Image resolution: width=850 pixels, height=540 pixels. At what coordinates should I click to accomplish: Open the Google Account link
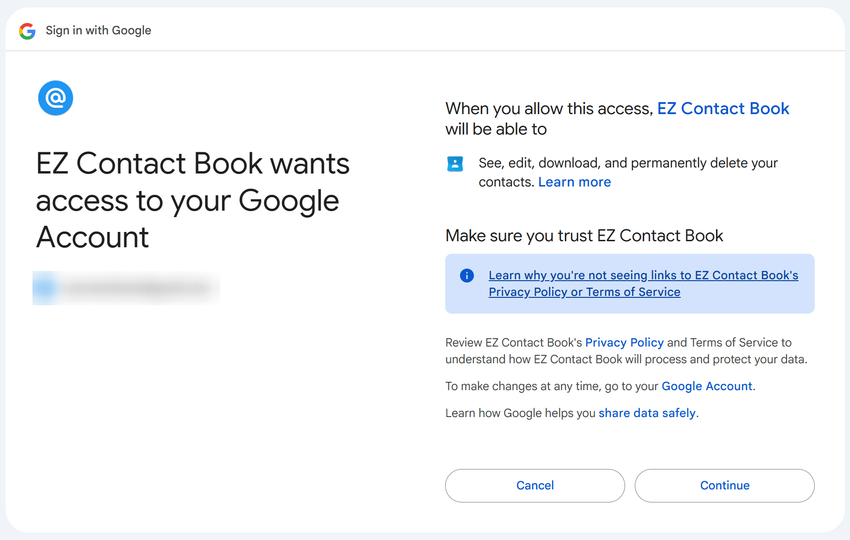(x=707, y=386)
